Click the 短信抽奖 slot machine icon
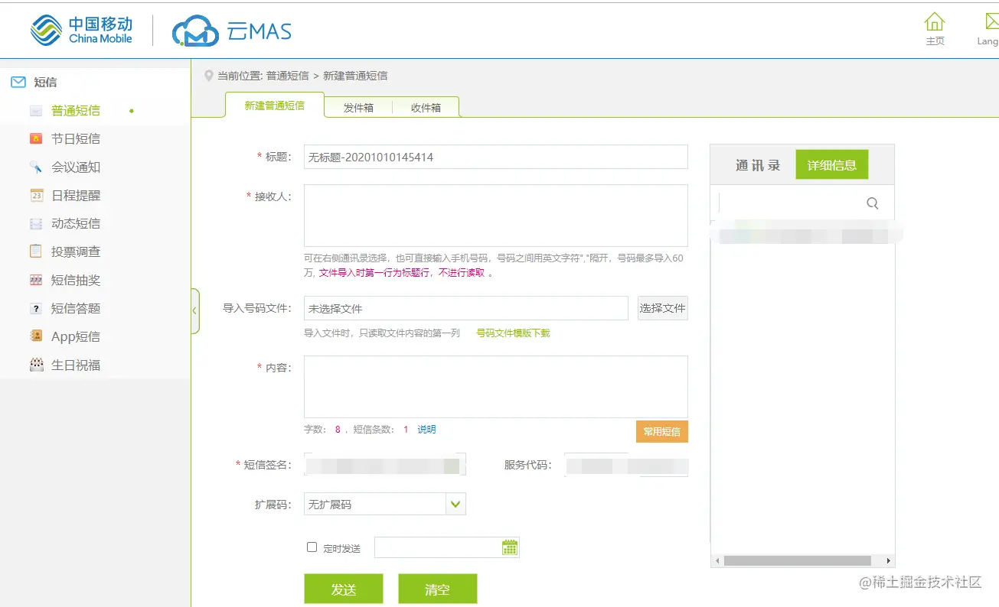 36,280
